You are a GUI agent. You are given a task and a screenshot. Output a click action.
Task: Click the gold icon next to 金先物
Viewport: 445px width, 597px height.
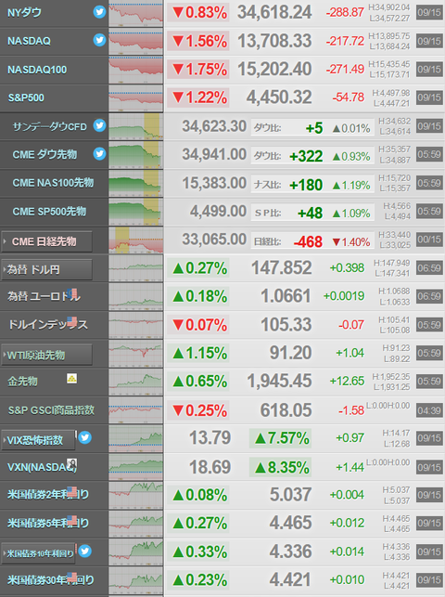coord(71,379)
